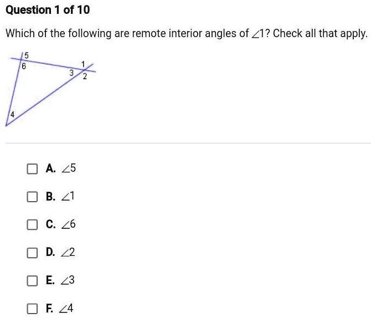Enable the checkbox for option C ∠6
371x318 pixels.
click(32, 224)
